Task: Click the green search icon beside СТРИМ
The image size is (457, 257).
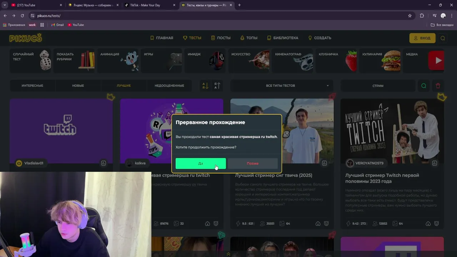Action: 424,86
